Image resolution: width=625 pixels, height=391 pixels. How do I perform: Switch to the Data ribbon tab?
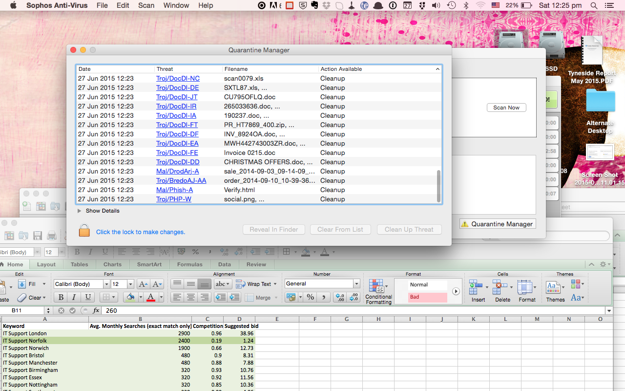point(225,264)
